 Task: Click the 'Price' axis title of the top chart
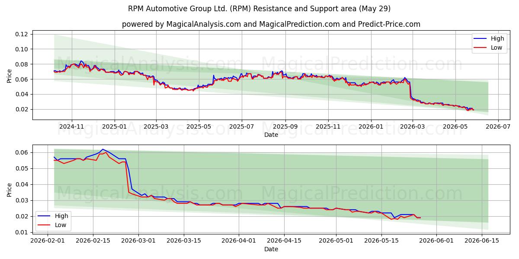[10, 75]
